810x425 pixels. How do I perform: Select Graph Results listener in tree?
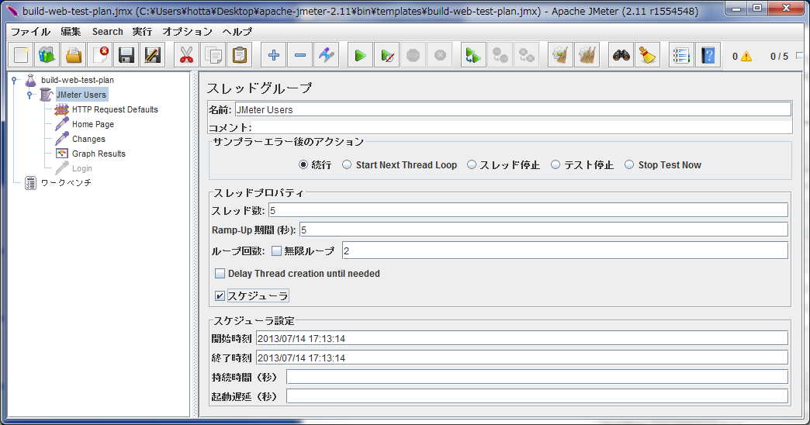coord(99,154)
